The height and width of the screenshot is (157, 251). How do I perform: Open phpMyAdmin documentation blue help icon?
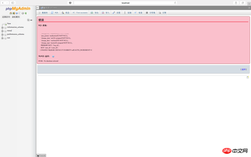click(17, 13)
